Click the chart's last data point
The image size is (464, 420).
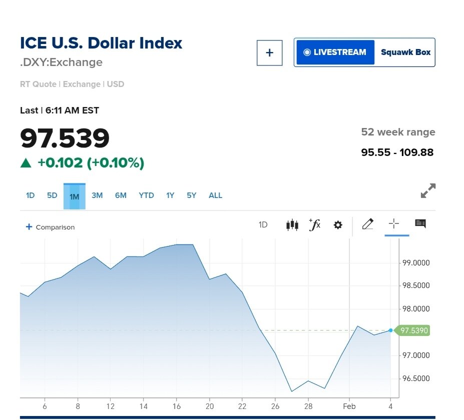click(390, 330)
